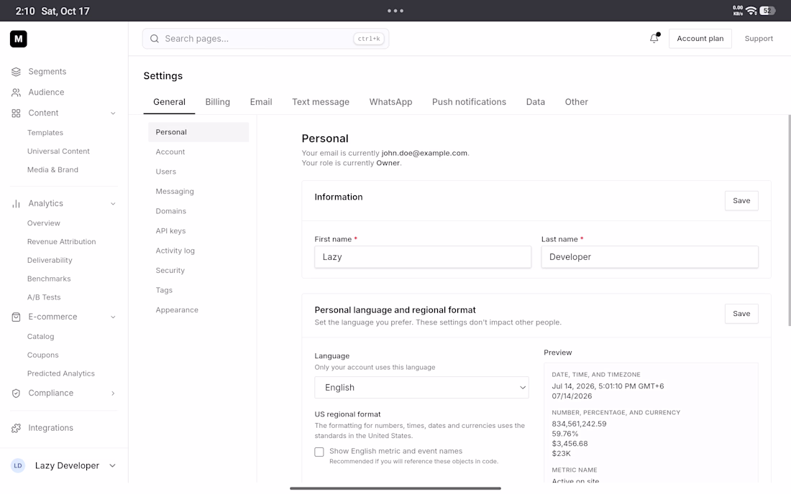Click the Analytics bar chart icon
This screenshot has width=791, height=494.
coord(16,203)
